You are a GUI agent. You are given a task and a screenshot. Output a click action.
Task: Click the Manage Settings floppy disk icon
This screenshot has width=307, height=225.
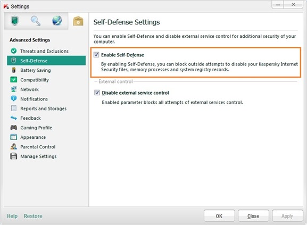point(13,156)
